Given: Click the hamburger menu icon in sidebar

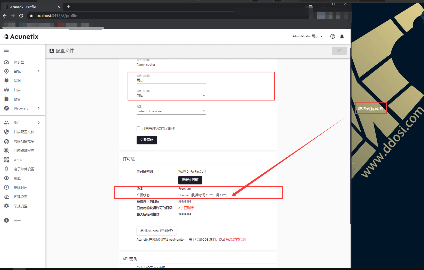Looking at the screenshot, I should 6,50.
